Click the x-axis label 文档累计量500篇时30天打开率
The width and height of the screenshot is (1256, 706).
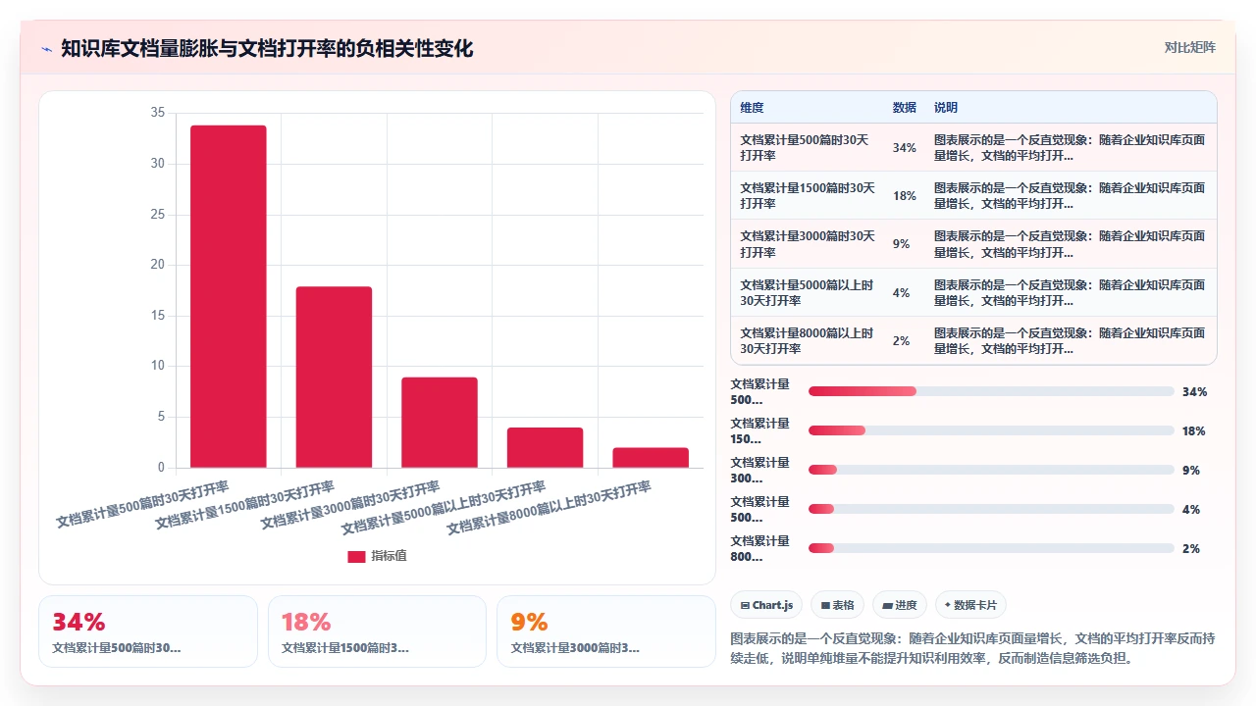point(143,504)
